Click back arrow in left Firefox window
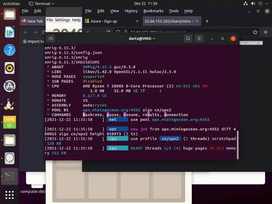 click(x=25, y=32)
